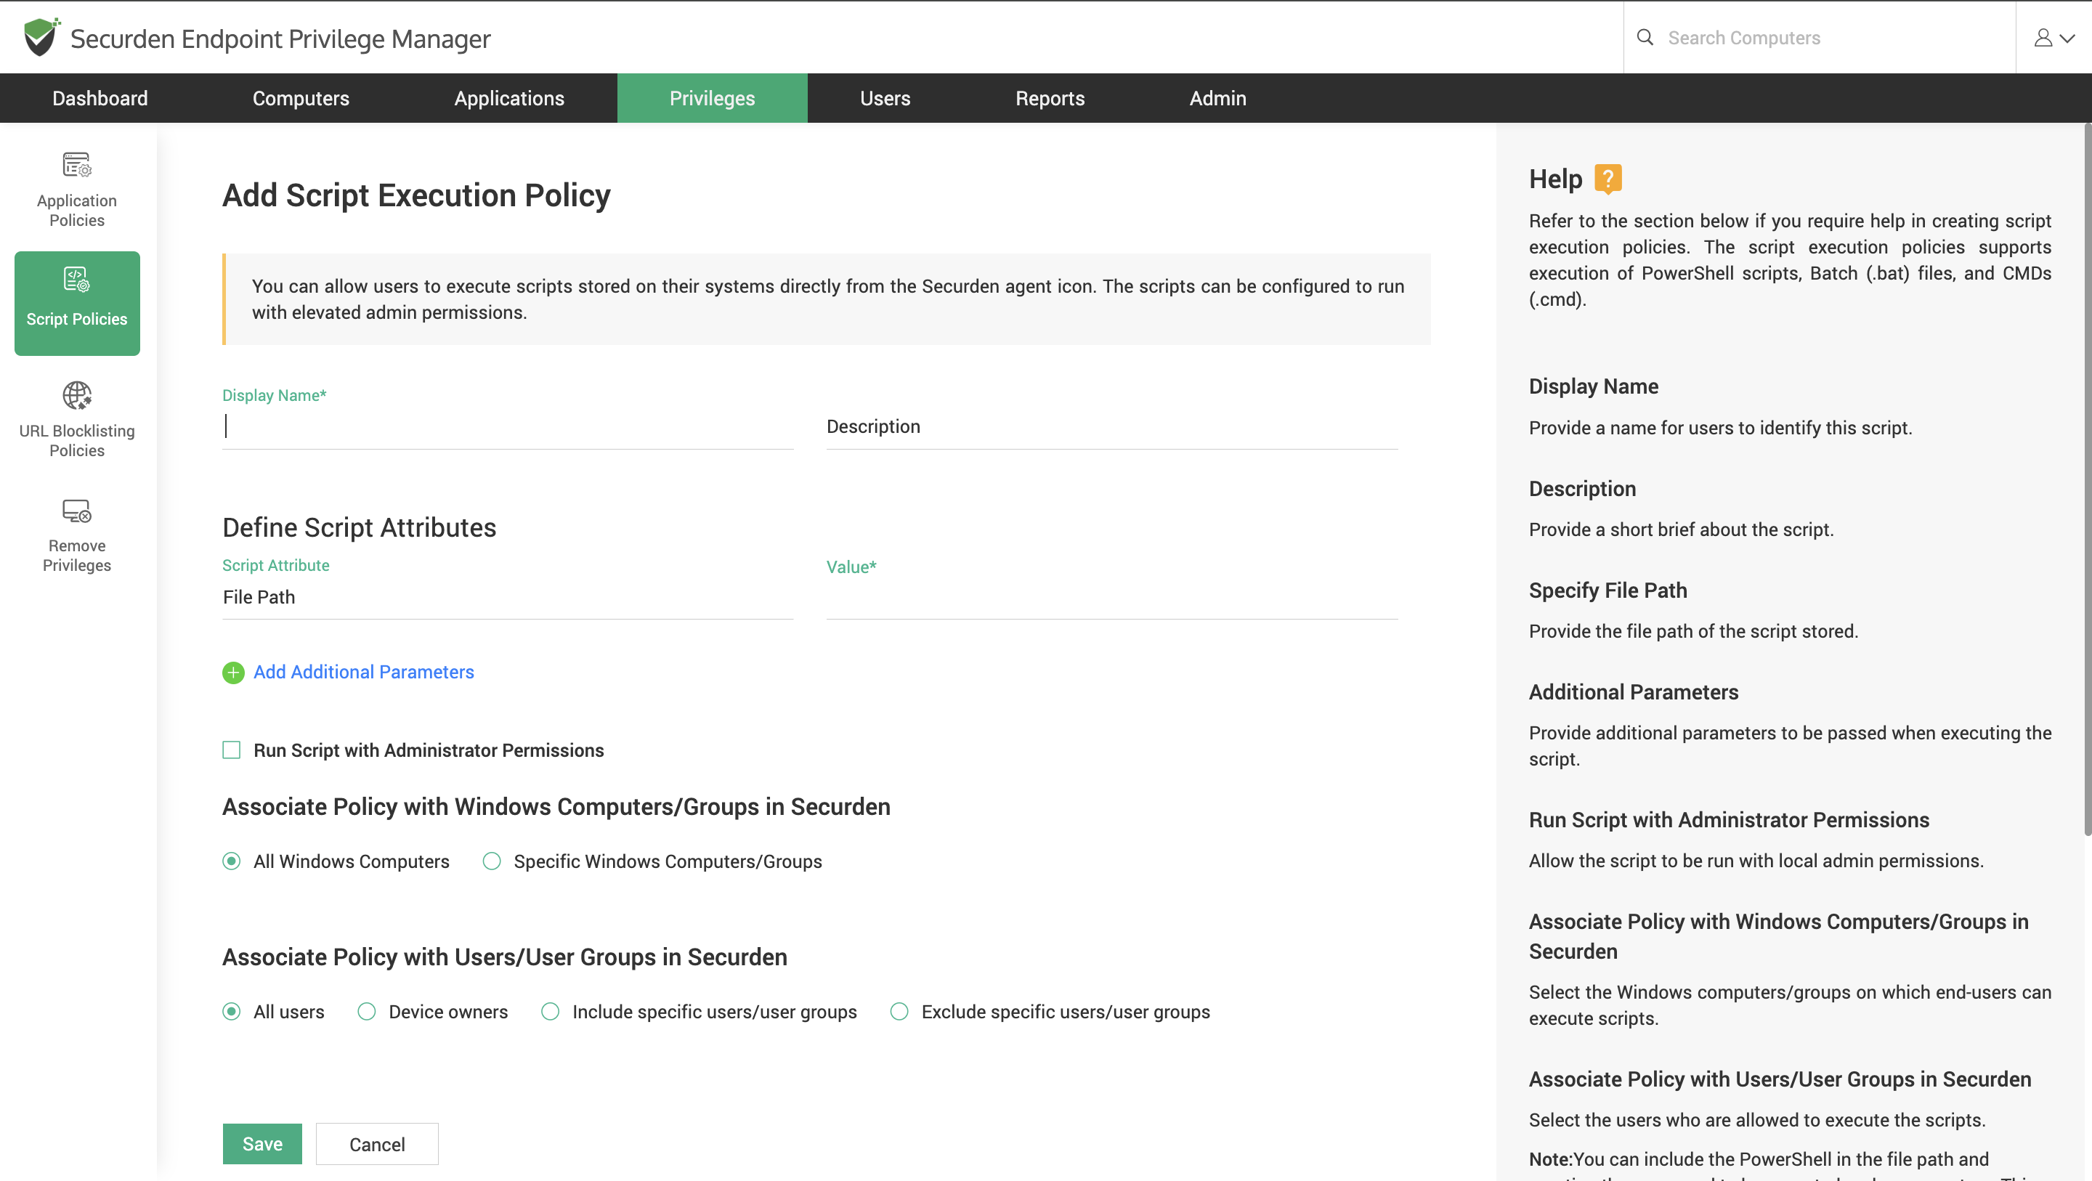Click 'Additional Parameters' help heading
This screenshot has height=1181, width=2092.
(x=1633, y=692)
